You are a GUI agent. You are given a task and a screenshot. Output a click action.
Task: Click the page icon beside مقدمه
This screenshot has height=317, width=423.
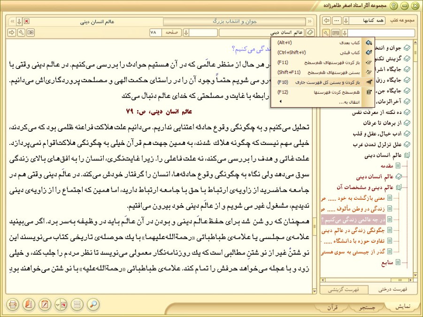pyautogui.click(x=398, y=166)
